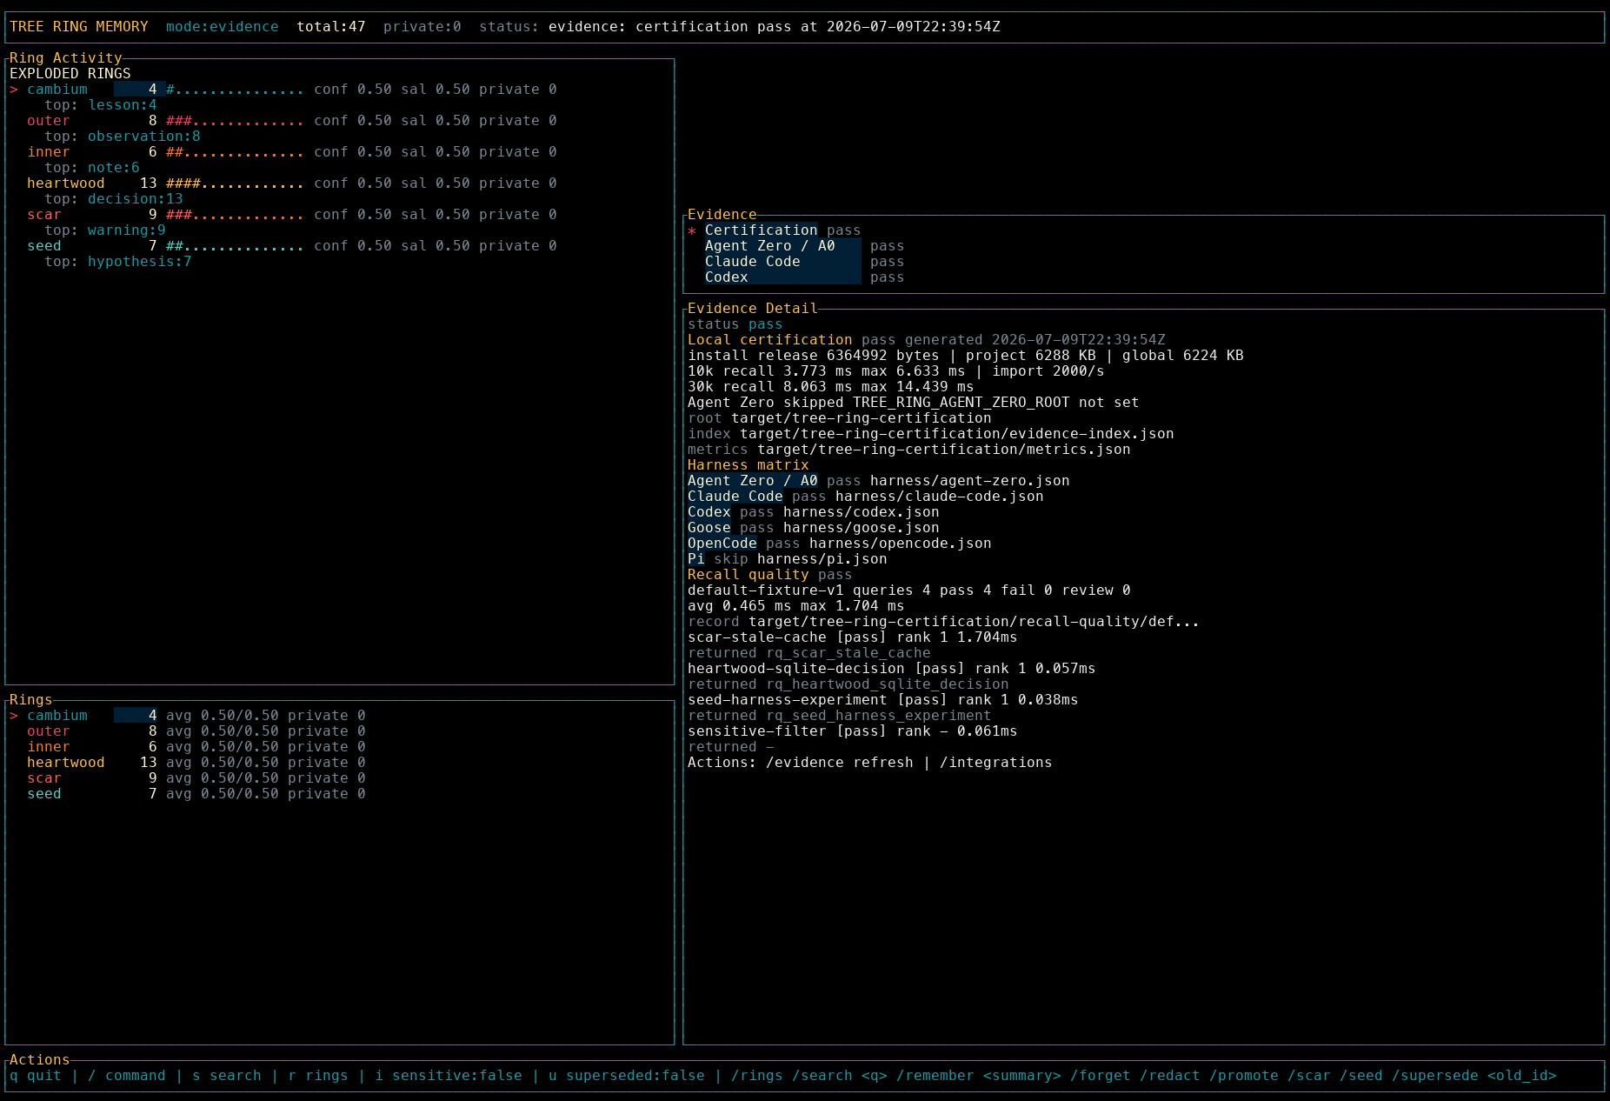
Task: Click '30k recall 8.063 ms' metrics line
Action: 831,387
